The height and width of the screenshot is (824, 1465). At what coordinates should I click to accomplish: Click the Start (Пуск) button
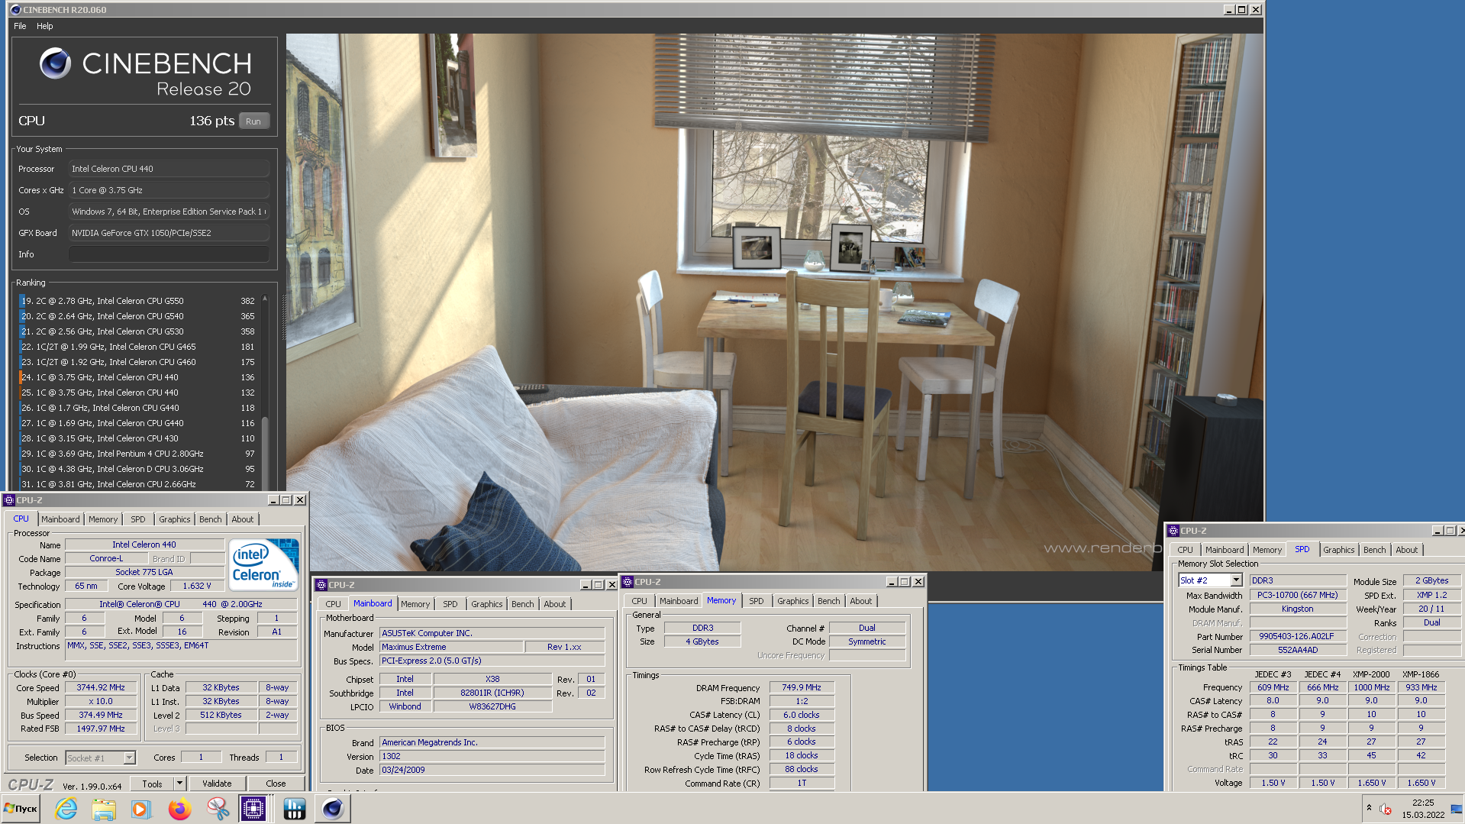point(21,809)
